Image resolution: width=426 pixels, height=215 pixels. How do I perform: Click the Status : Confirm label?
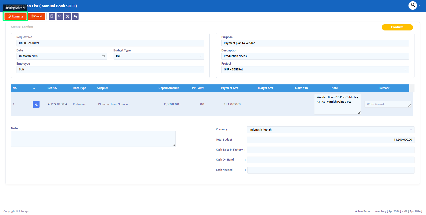click(x=22, y=27)
